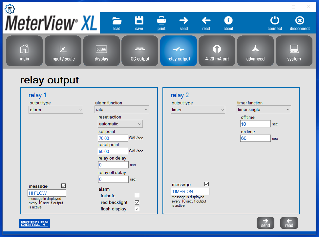The height and width of the screenshot is (237, 319).
Task: Click the top toolbar read arrow
Action: (206, 20)
